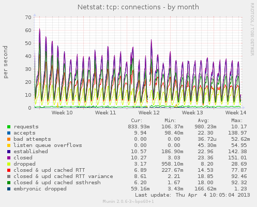
Task: Click the Week 12 axis label
Action: point(149,113)
